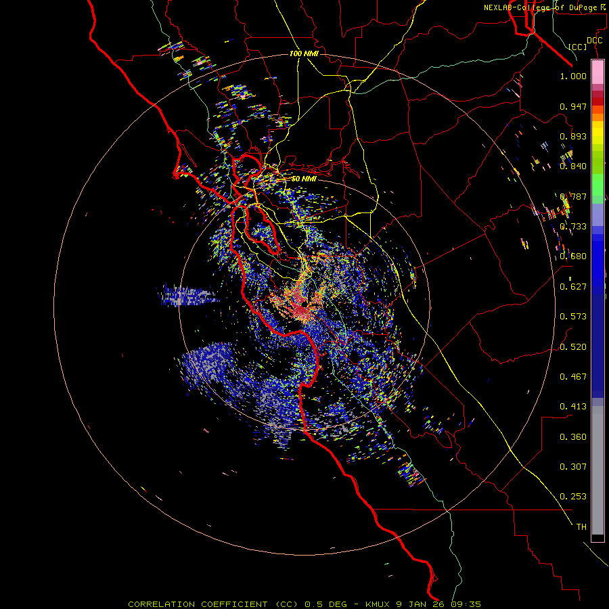Click the 0.307 value on the color scale
The image size is (609, 609).
[x=573, y=467]
